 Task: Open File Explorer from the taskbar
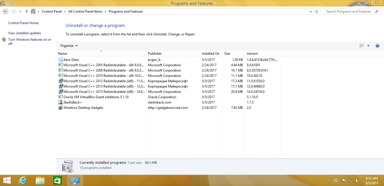click(40, 180)
